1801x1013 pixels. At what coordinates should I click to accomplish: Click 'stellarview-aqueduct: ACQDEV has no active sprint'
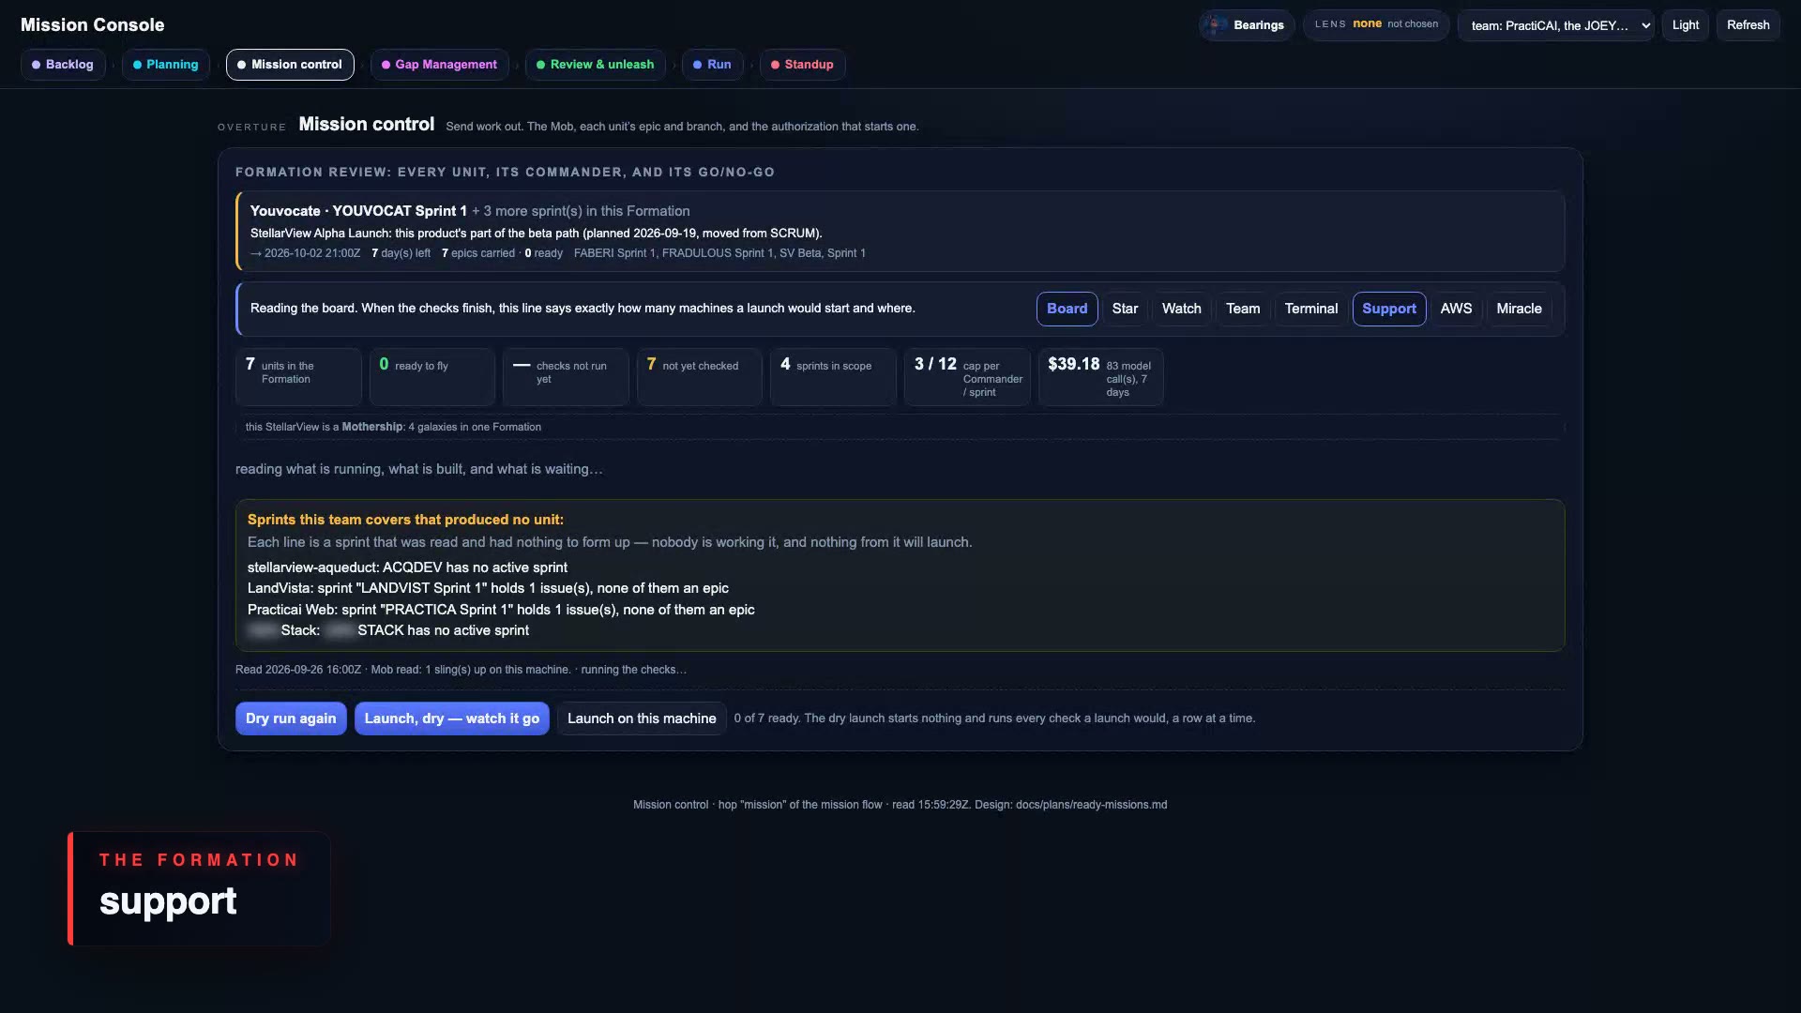(x=407, y=567)
